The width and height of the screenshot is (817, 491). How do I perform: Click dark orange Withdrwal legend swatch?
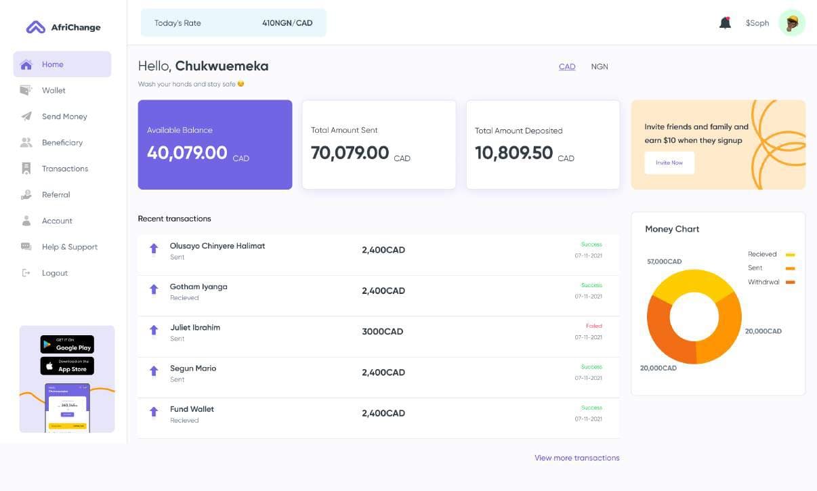click(x=790, y=282)
